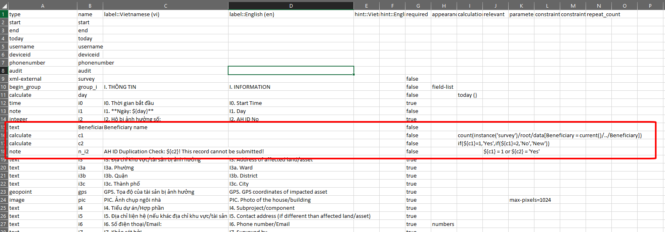Select the "numbers" appearance cell
The image size is (665, 232).
443,224
